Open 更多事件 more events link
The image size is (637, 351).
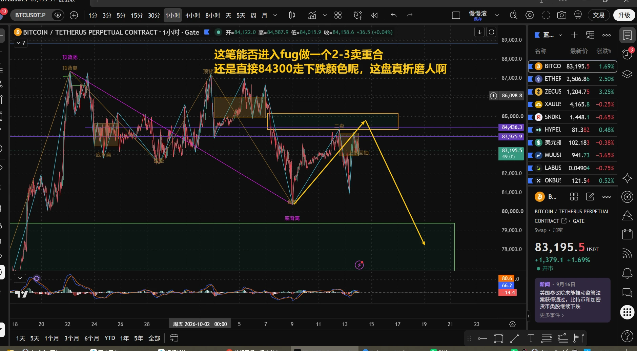pos(552,315)
